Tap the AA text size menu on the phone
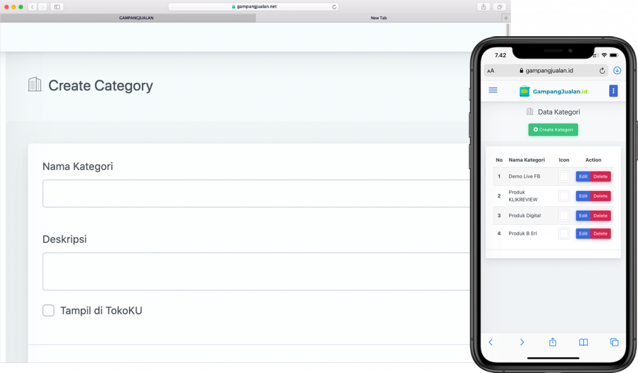 490,71
